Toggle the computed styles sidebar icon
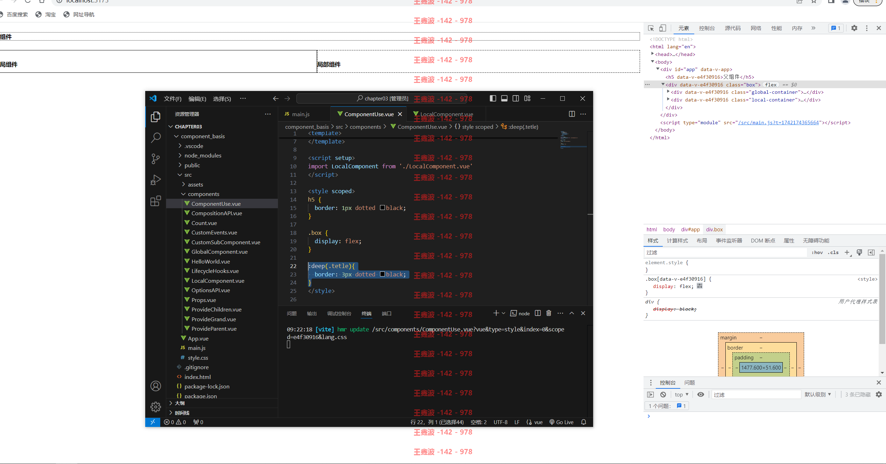Image resolution: width=886 pixels, height=464 pixels. pos(871,252)
